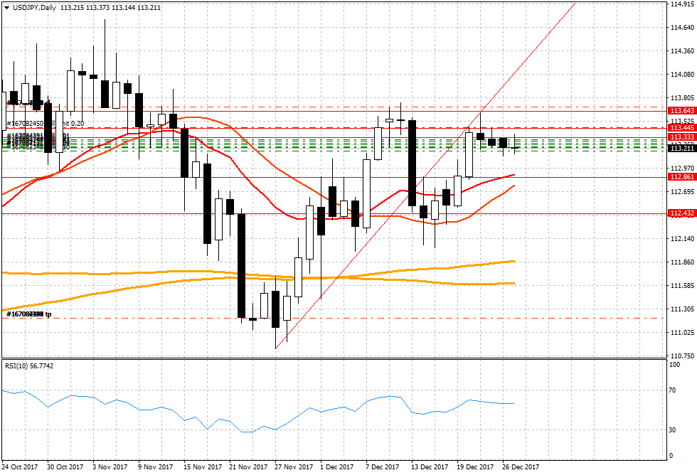Click the red 113.445 price level tag

click(682, 128)
